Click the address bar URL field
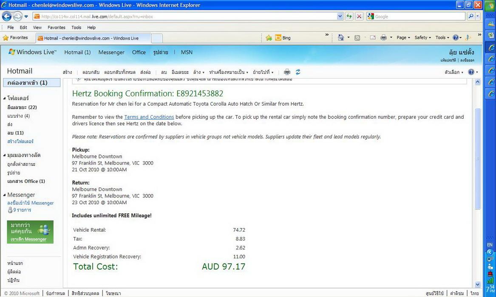Screen dimensions: 496x297 (x=185, y=17)
